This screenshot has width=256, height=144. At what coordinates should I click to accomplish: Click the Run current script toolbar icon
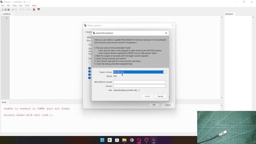pos(13,10)
